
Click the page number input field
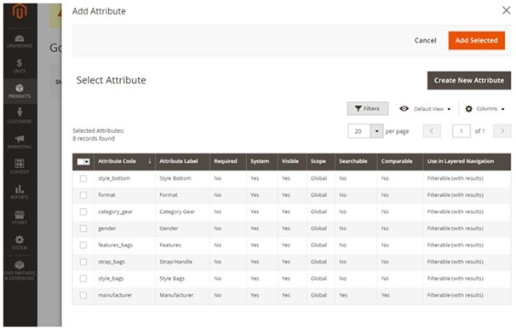coord(462,130)
